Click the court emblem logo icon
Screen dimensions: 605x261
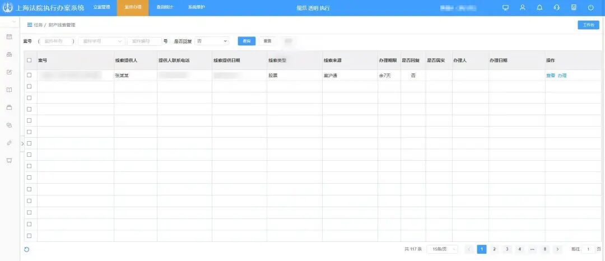[x=7, y=8]
